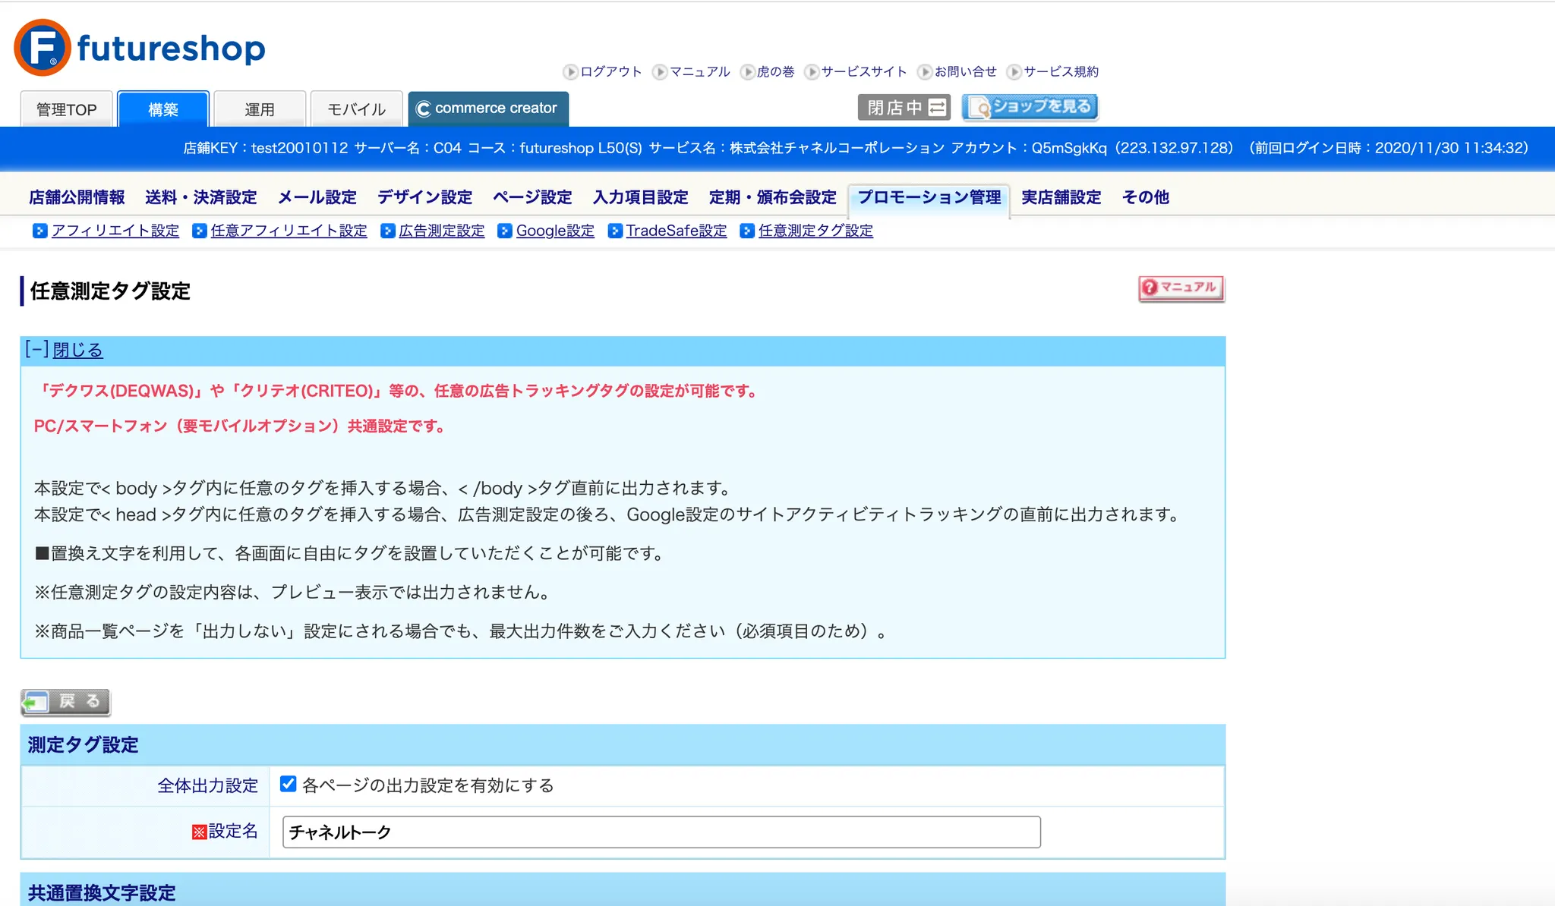Open the TradeSafe設定 link
The width and height of the screenshot is (1555, 906).
676,231
